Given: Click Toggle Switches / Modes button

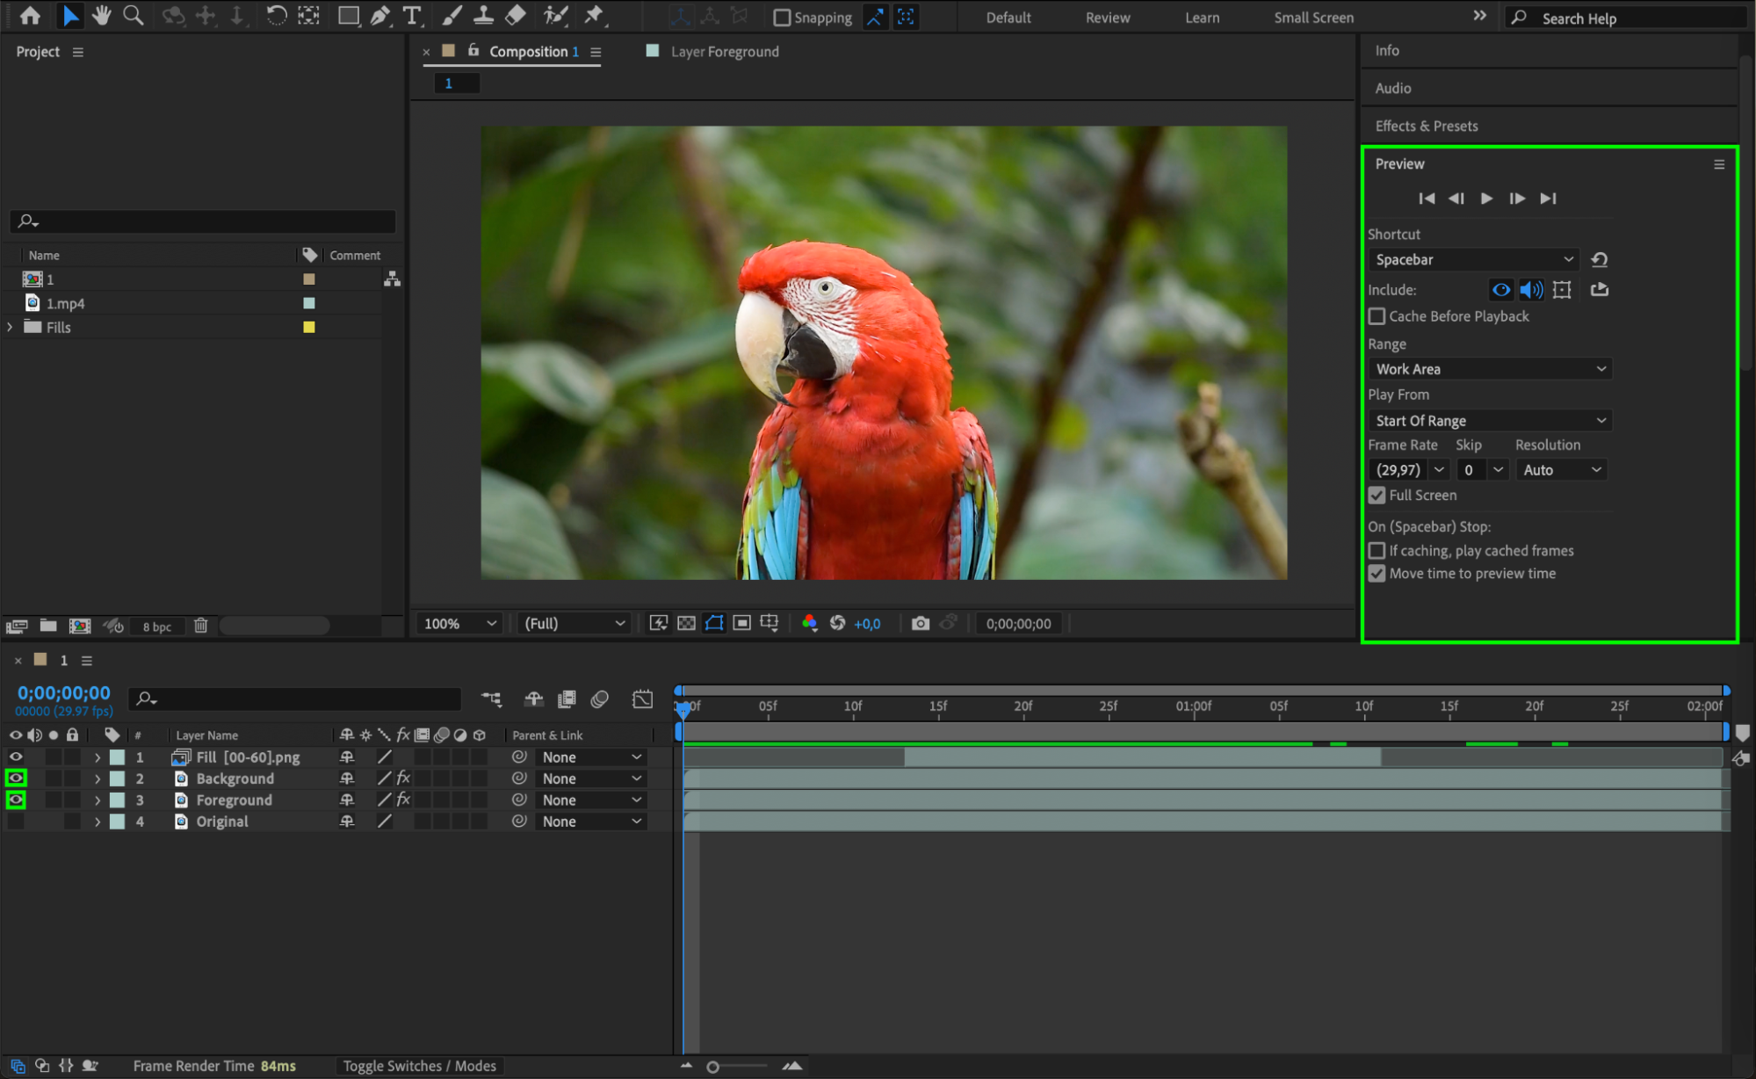Looking at the screenshot, I should pos(419,1066).
